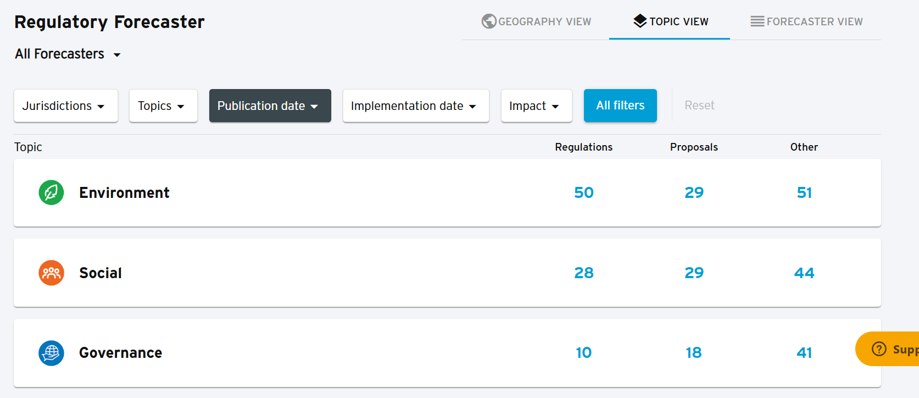Viewport: 919px width, 398px height.
Task: Open the Implementation date filter dropdown
Action: click(x=416, y=106)
